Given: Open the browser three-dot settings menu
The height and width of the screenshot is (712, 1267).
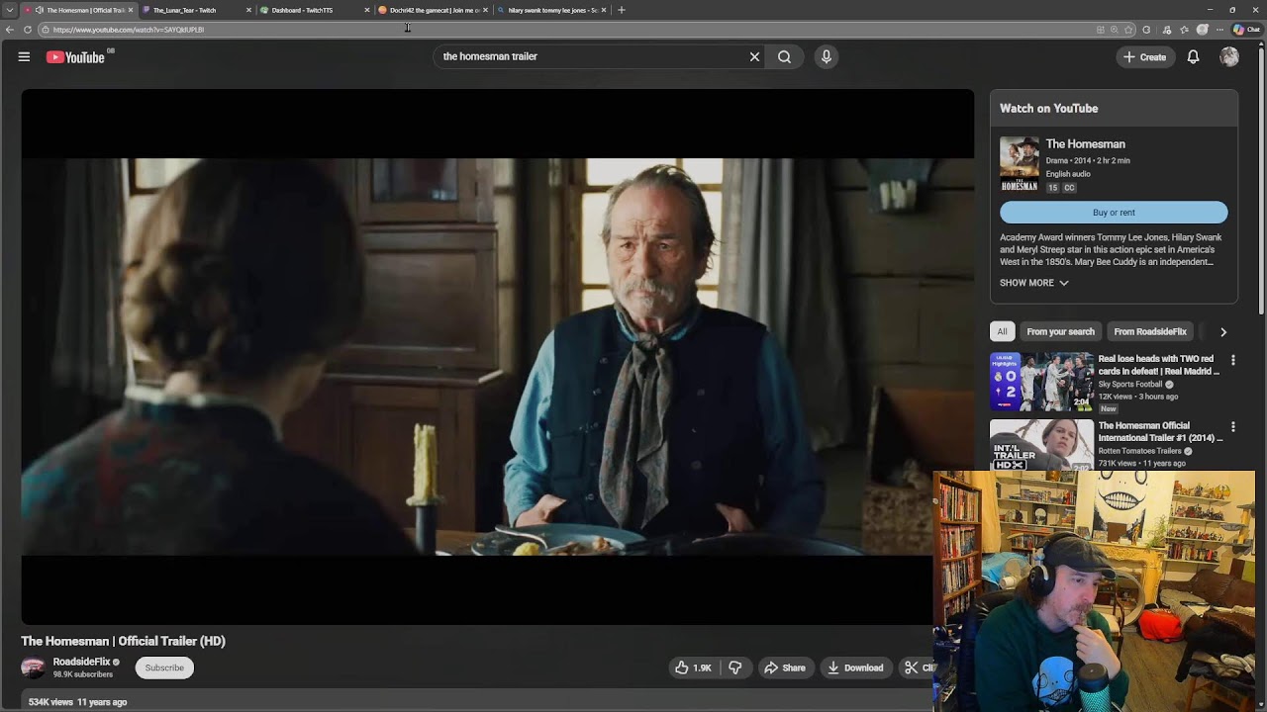Looking at the screenshot, I should pyautogui.click(x=1219, y=30).
